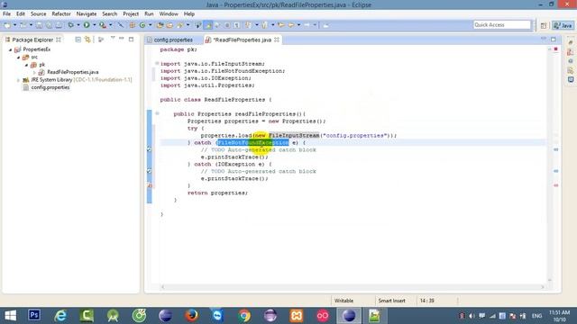Click the Save toolbar icon
Viewport: 577px width, 324px height.
[39, 25]
